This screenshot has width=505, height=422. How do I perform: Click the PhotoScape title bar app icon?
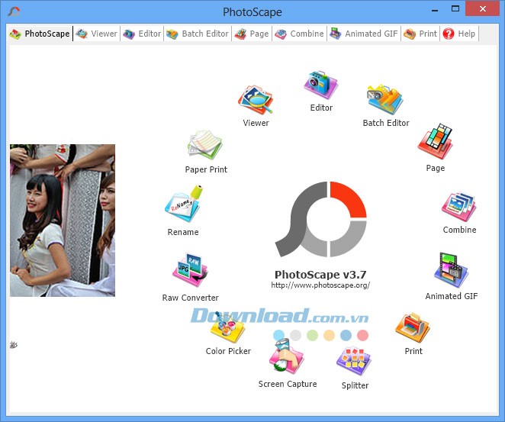(14, 12)
